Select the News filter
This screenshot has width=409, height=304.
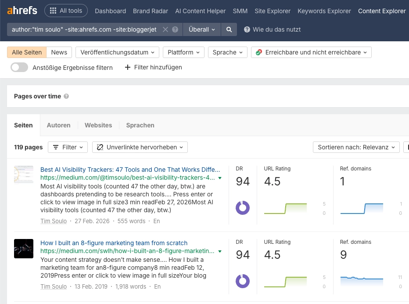[59, 52]
